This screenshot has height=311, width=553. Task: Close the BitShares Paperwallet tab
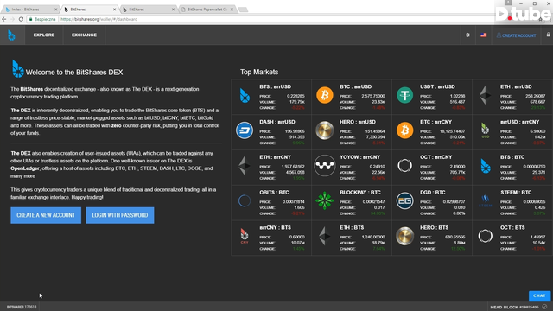coord(232,10)
